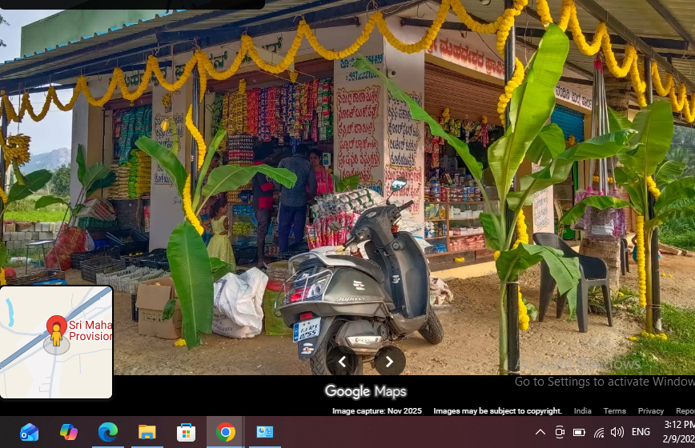Click the Image capture: Nov 2025 text
695x448 pixels.
click(377, 411)
